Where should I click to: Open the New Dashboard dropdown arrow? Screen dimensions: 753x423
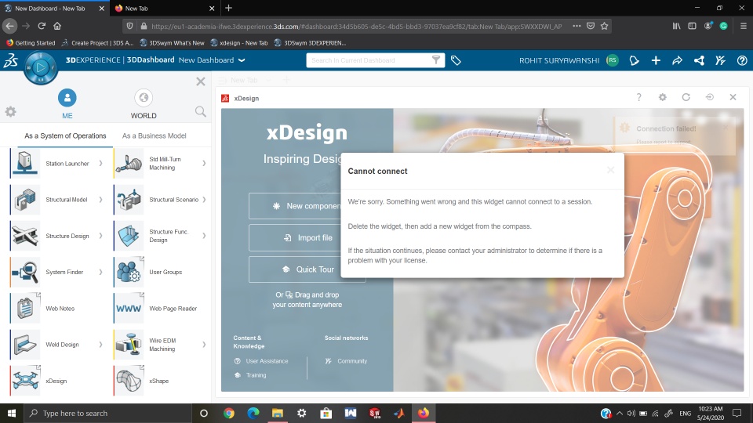click(242, 60)
